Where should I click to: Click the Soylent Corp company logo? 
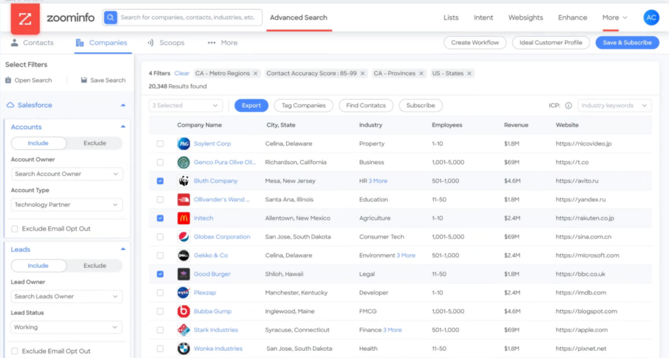pyautogui.click(x=184, y=144)
